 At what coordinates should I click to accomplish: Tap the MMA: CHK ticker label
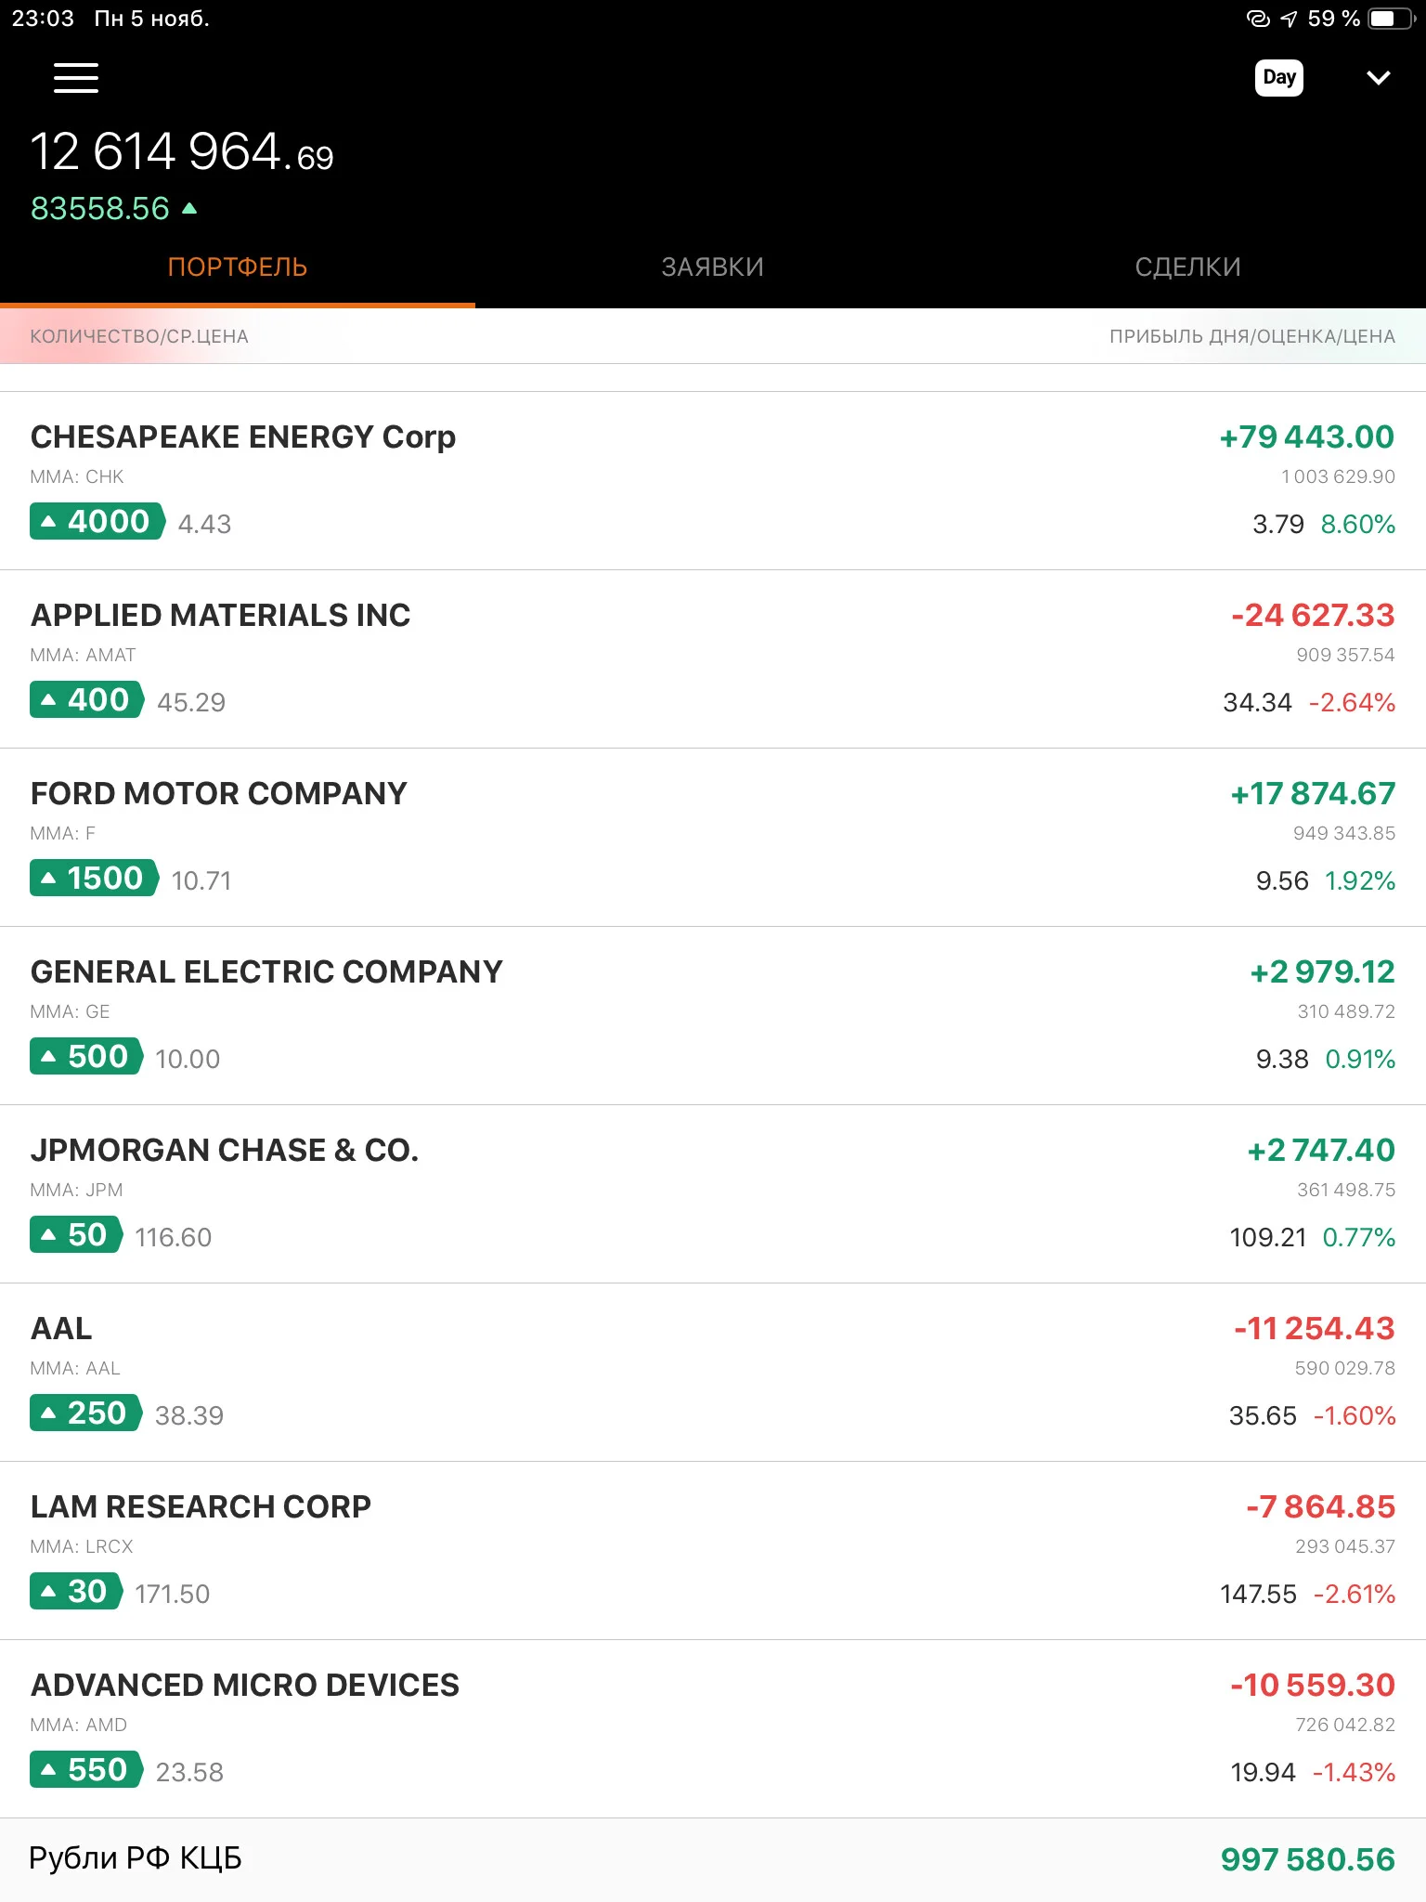click(77, 476)
